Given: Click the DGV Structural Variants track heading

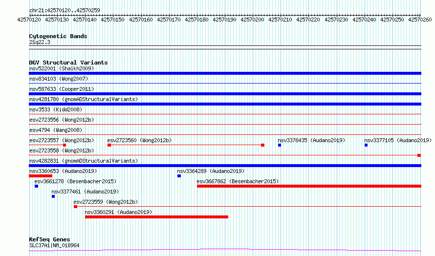Looking at the screenshot, I should coord(68,63).
